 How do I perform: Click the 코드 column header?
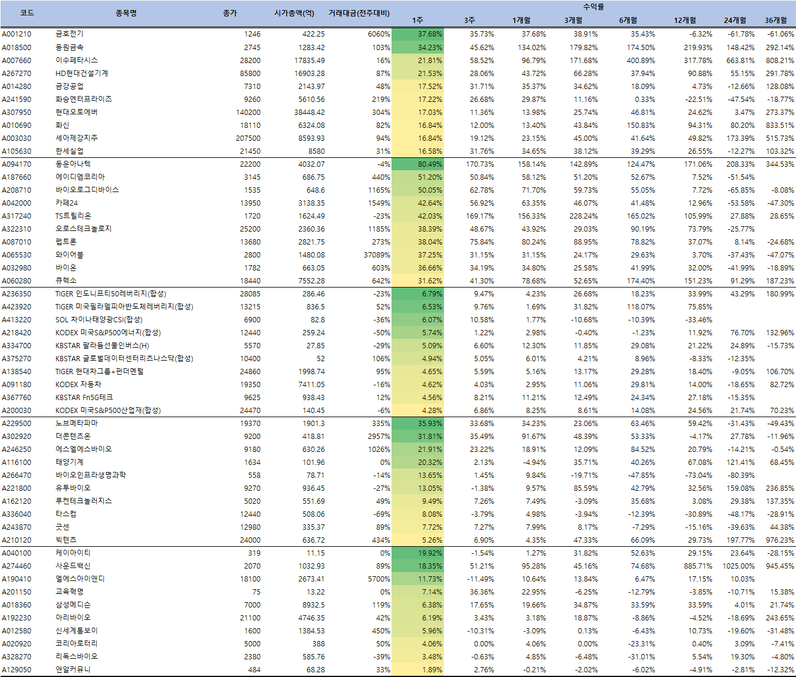[x=27, y=13]
